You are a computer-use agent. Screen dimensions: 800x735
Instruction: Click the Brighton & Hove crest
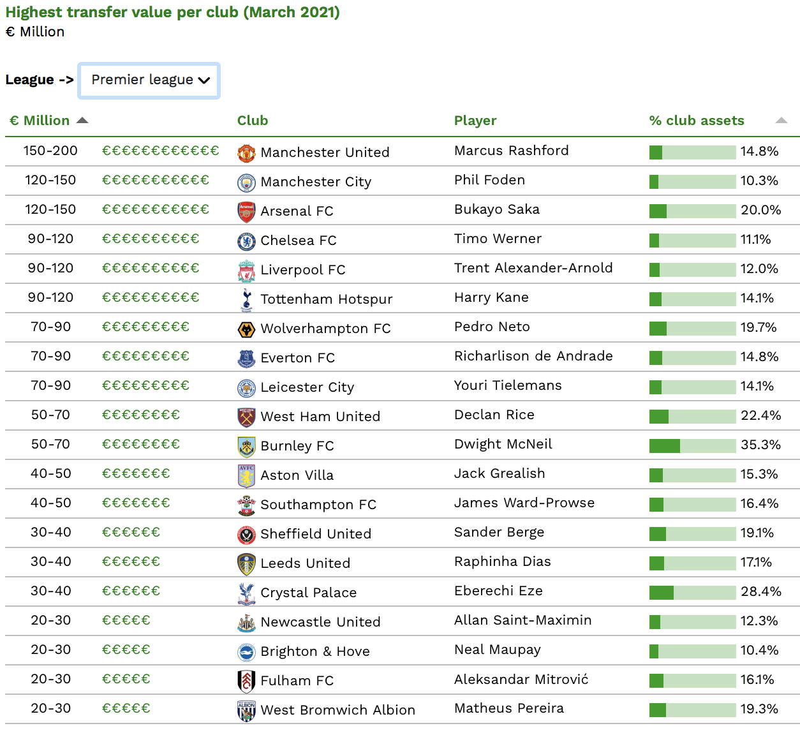click(246, 652)
